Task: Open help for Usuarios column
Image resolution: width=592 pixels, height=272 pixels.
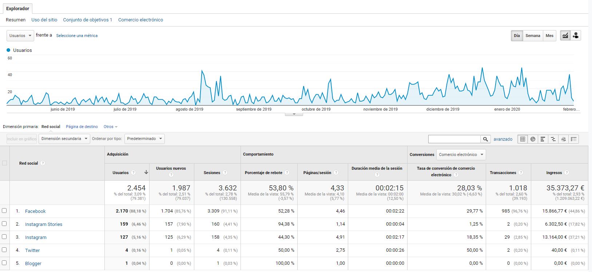Action: (134, 173)
